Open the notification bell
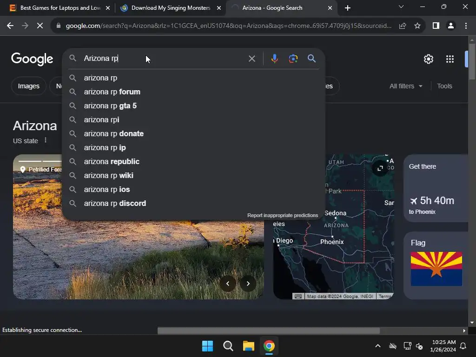 pos(463,346)
